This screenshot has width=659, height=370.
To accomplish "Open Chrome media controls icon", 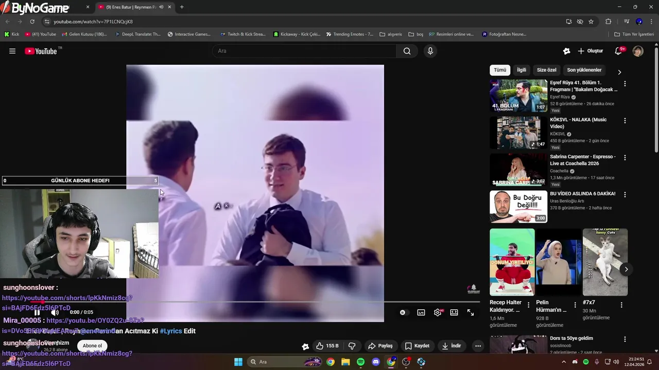I will (627, 22).
